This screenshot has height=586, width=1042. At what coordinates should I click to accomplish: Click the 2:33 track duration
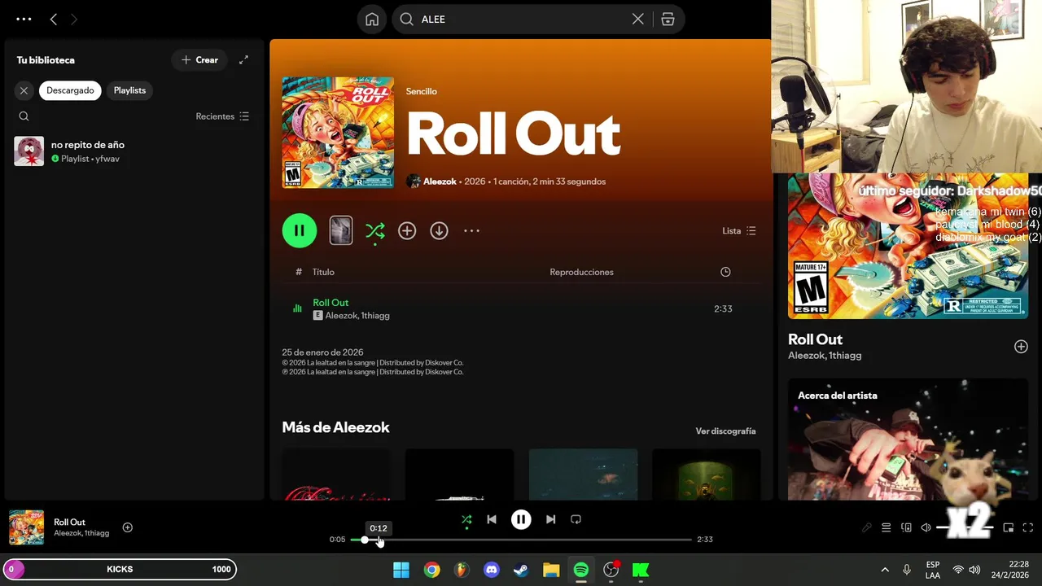[723, 309]
